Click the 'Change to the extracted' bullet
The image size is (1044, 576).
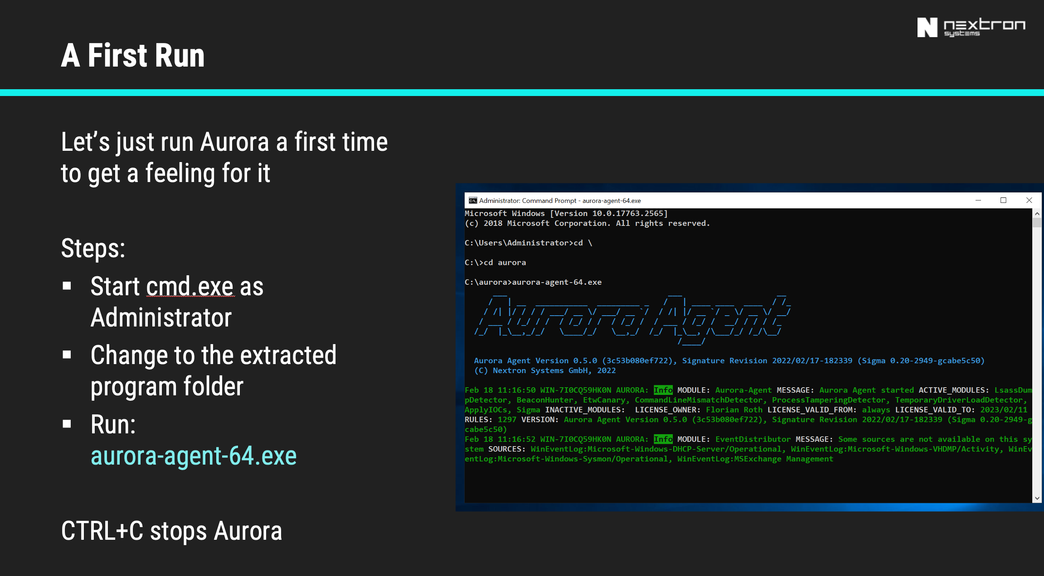point(213,355)
